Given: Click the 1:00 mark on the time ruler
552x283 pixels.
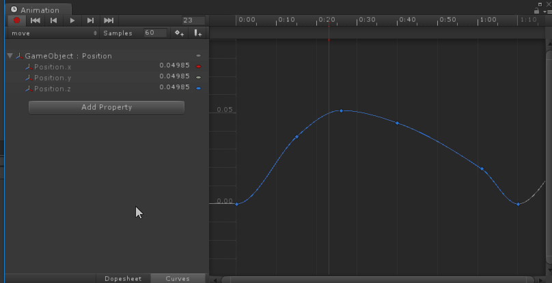Looking at the screenshot, I should [488, 20].
